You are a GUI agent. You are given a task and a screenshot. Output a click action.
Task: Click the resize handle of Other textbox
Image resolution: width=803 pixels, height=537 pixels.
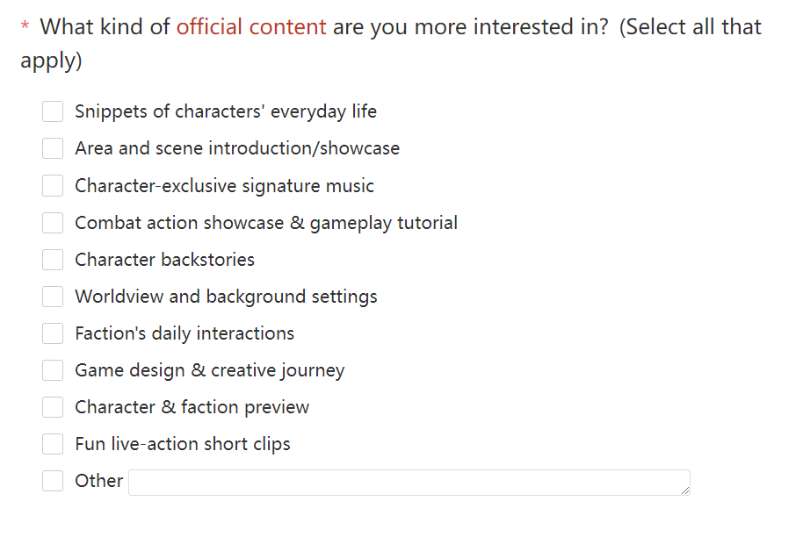684,490
